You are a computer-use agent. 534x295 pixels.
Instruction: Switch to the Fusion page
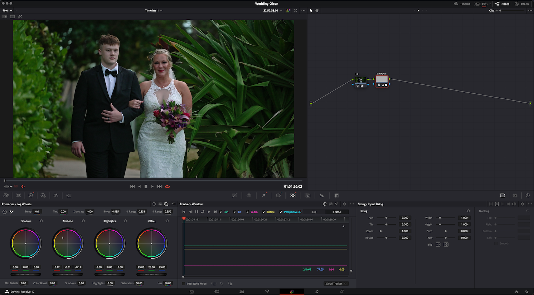[x=267, y=292]
